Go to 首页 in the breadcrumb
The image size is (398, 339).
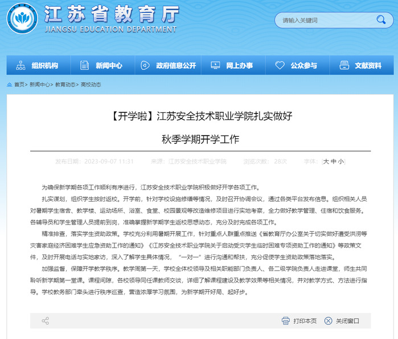pos(19,84)
